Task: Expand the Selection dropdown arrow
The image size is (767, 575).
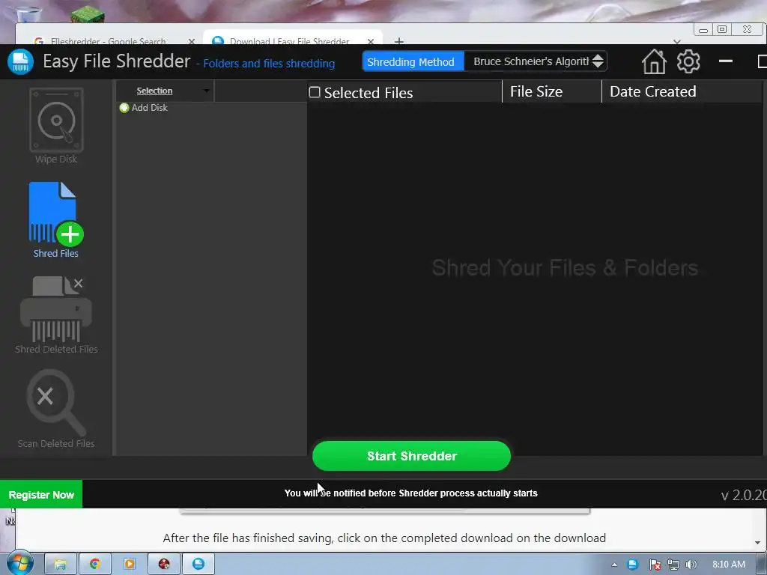Action: (x=207, y=91)
